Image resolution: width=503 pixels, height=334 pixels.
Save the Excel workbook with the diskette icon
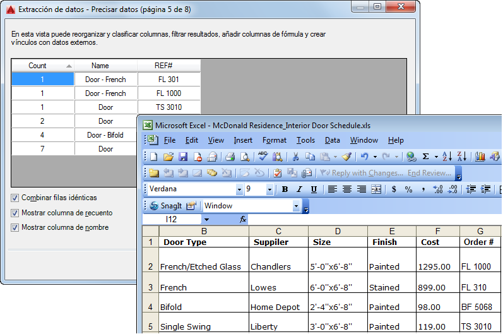click(x=183, y=157)
